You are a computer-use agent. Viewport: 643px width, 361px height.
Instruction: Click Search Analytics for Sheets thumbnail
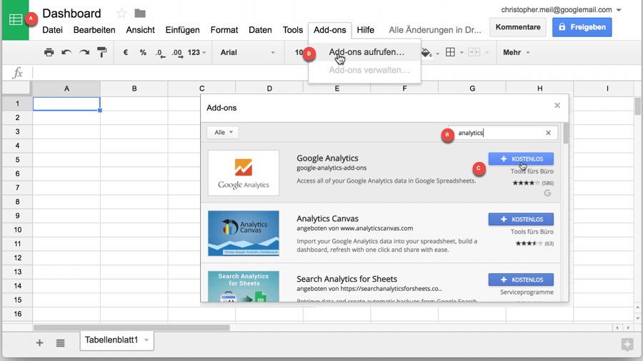click(x=244, y=286)
